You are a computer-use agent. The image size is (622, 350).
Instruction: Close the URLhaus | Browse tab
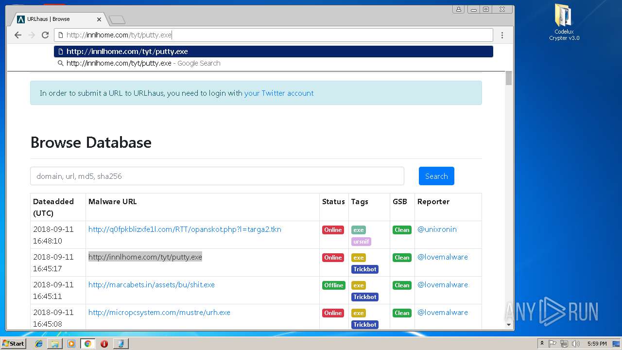click(99, 19)
